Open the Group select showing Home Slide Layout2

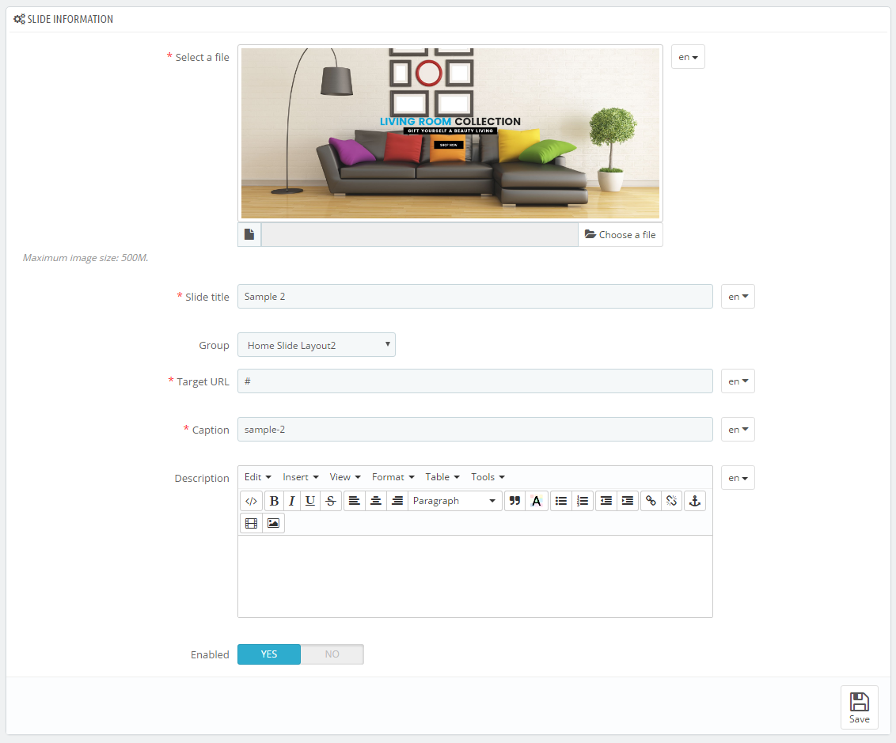[317, 345]
